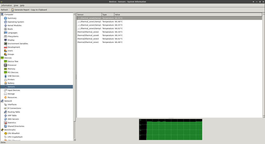This screenshot has width=265, height=144.
Task: Open the Printers section icon
Action: [5, 80]
